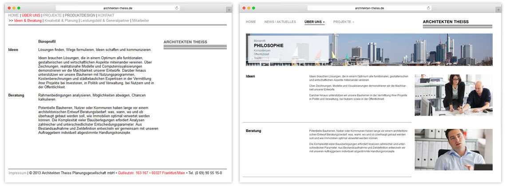The width and height of the screenshot is (506, 186).
Task: Select Mitarbeiter submenu item
Action: point(141,21)
